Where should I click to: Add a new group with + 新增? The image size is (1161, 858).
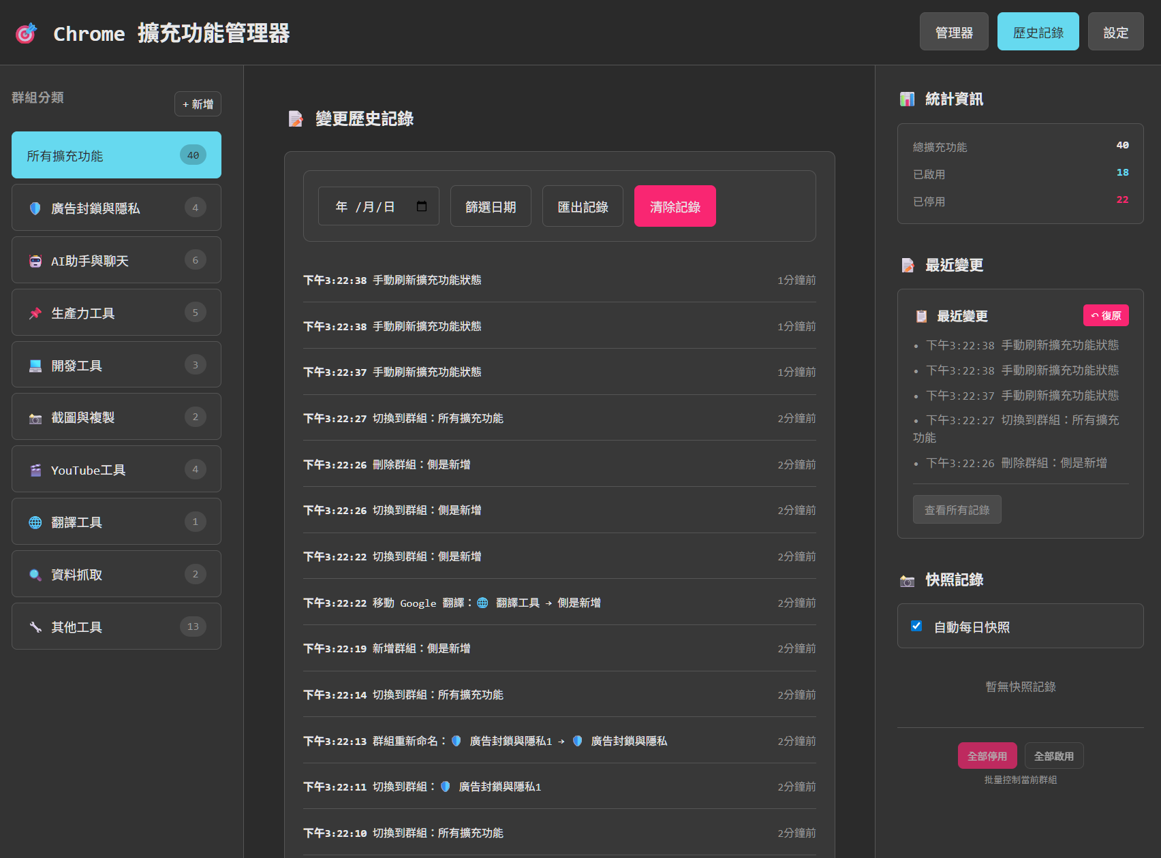(x=198, y=104)
